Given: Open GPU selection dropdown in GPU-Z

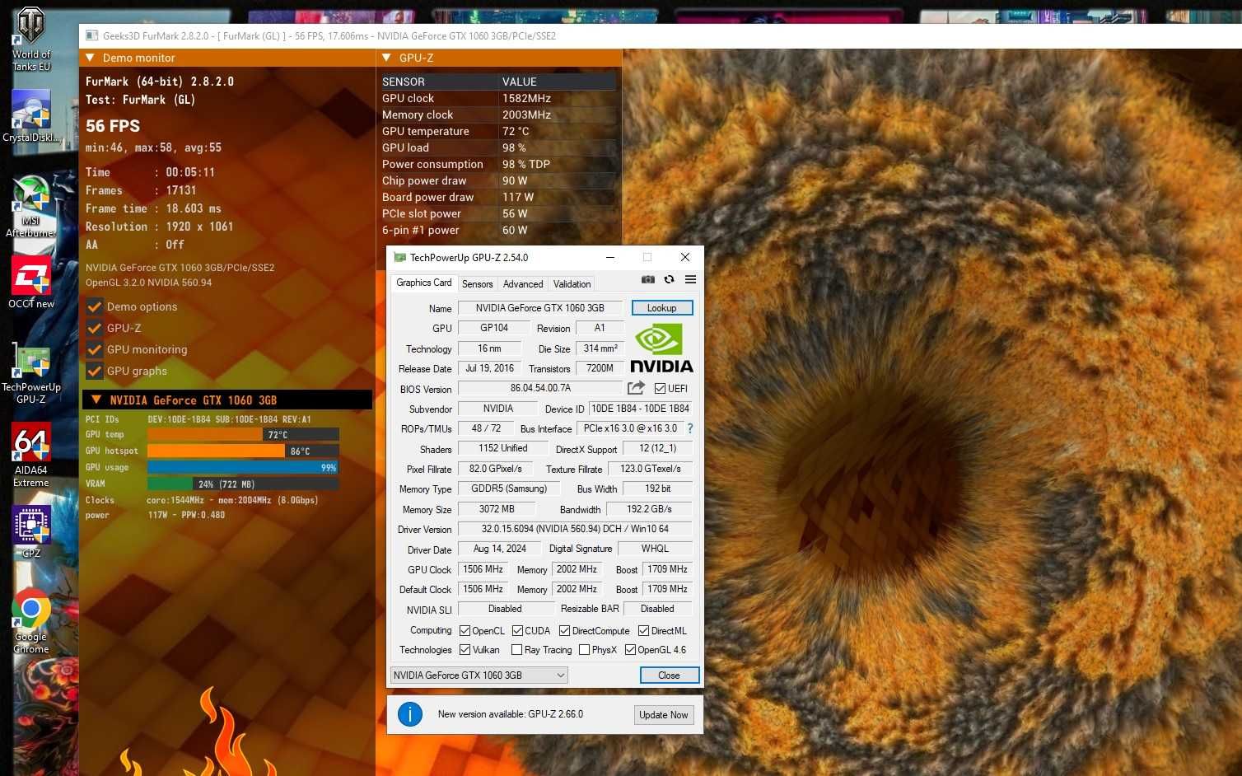Looking at the screenshot, I should [479, 675].
